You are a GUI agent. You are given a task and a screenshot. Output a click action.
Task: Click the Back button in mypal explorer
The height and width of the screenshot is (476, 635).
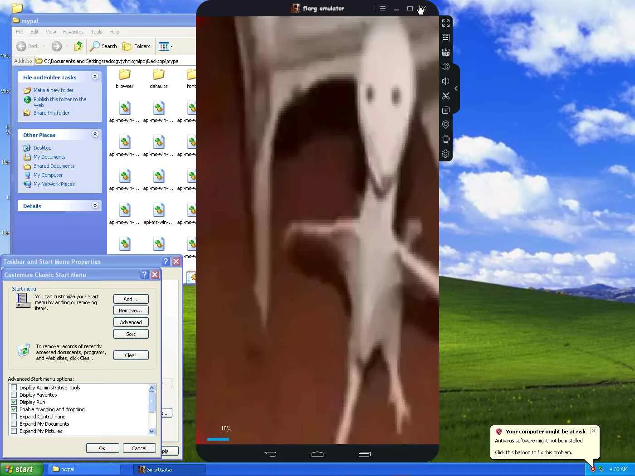(x=27, y=46)
